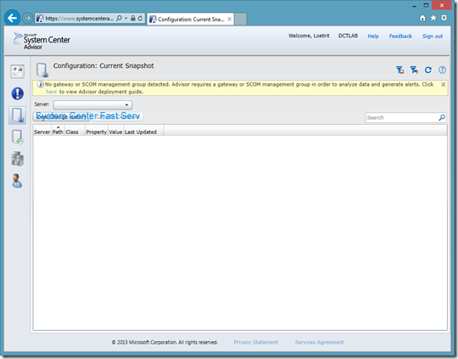Click the browser Back arrow button
458x359 pixels.
pos(12,18)
